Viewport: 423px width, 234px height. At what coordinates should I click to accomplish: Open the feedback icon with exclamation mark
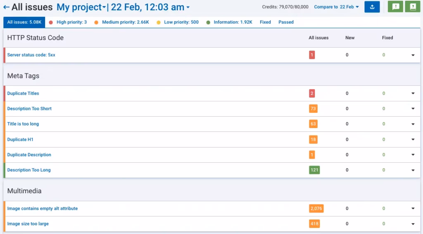pyautogui.click(x=395, y=7)
